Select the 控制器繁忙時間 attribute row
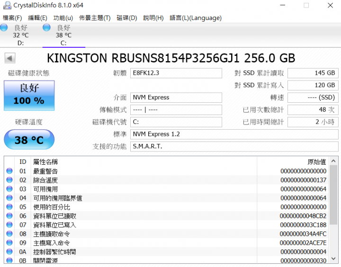This screenshot has height=267, width=341. [166, 251]
